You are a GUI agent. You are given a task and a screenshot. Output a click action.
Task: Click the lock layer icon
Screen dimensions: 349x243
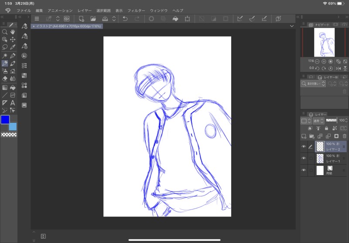[326, 128]
